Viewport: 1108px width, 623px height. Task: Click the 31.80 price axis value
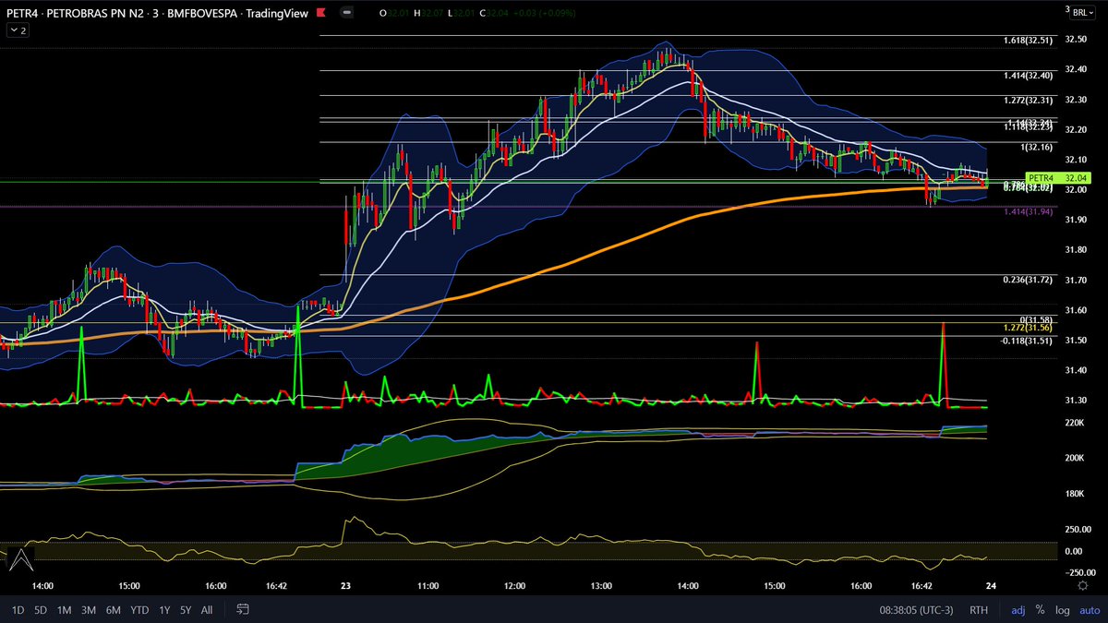pos(1075,250)
